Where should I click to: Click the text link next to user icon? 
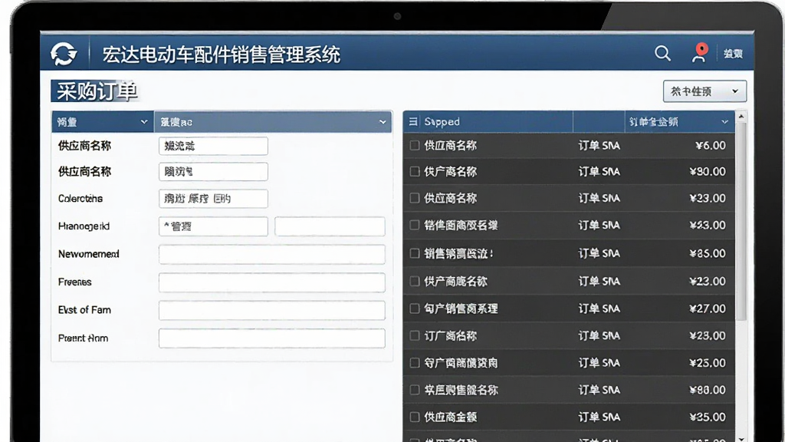[733, 54]
